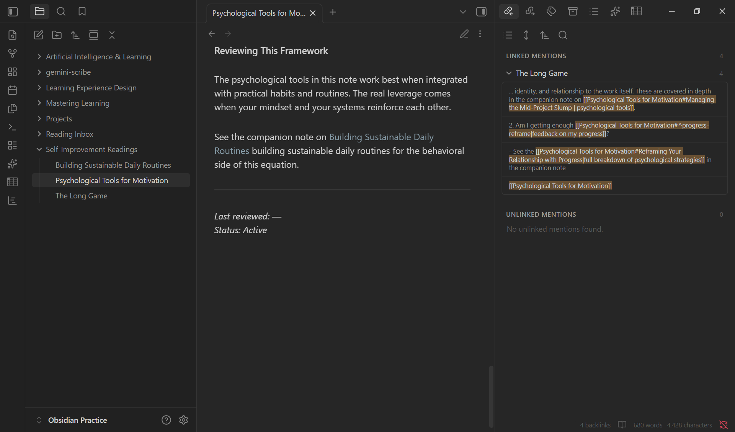Viewport: 735px width, 432px height.
Task: Navigate back in note history
Action: click(211, 34)
